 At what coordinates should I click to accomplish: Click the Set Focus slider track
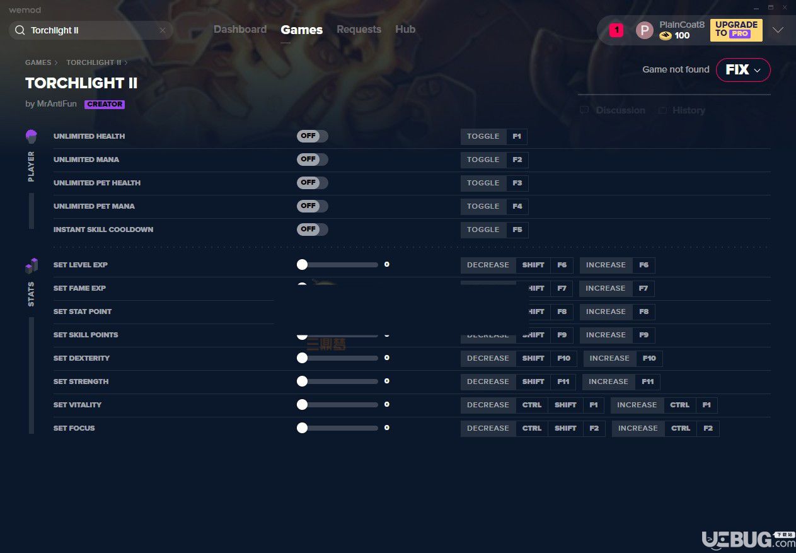[x=338, y=428]
